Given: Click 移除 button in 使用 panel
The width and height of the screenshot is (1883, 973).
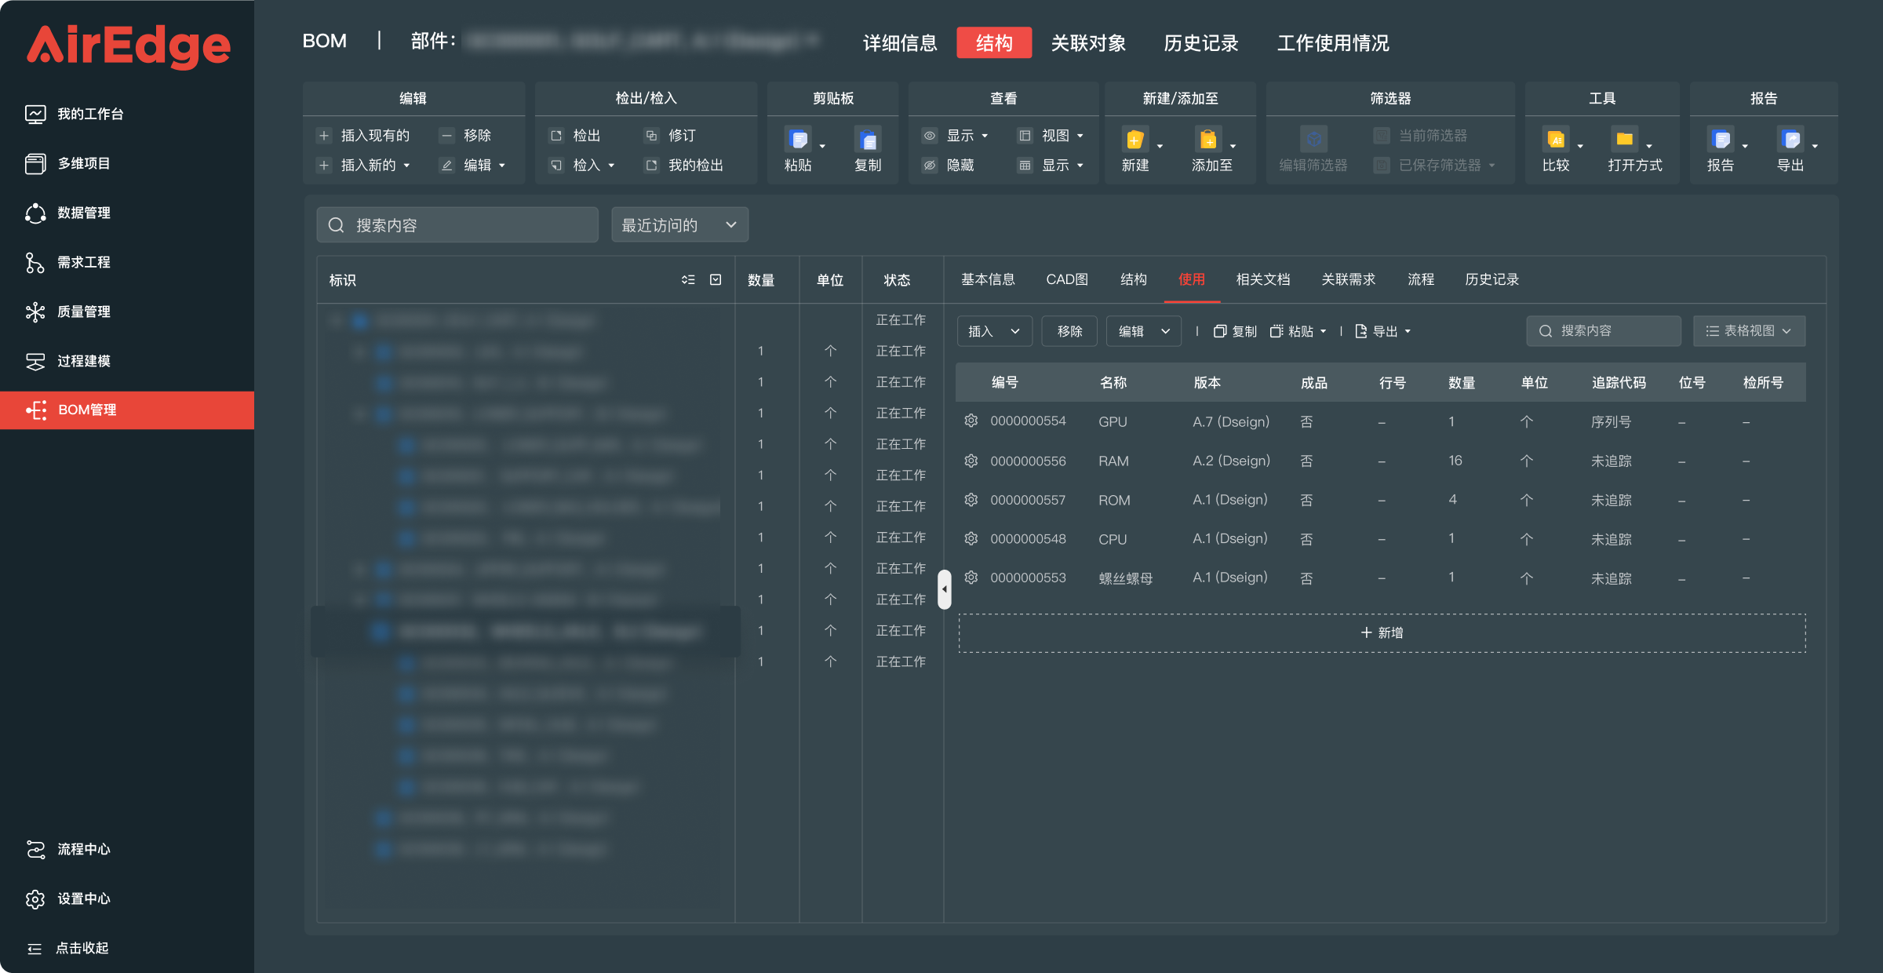Looking at the screenshot, I should [x=1069, y=331].
